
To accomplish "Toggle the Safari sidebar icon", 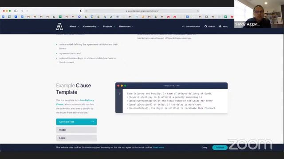I will pos(16,11).
